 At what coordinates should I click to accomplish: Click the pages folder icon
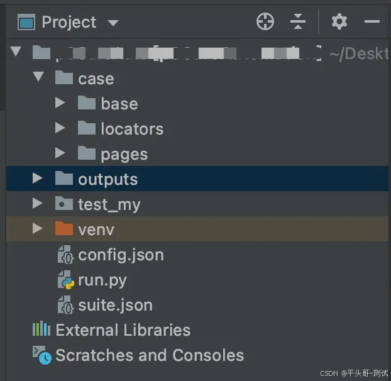pos(87,153)
